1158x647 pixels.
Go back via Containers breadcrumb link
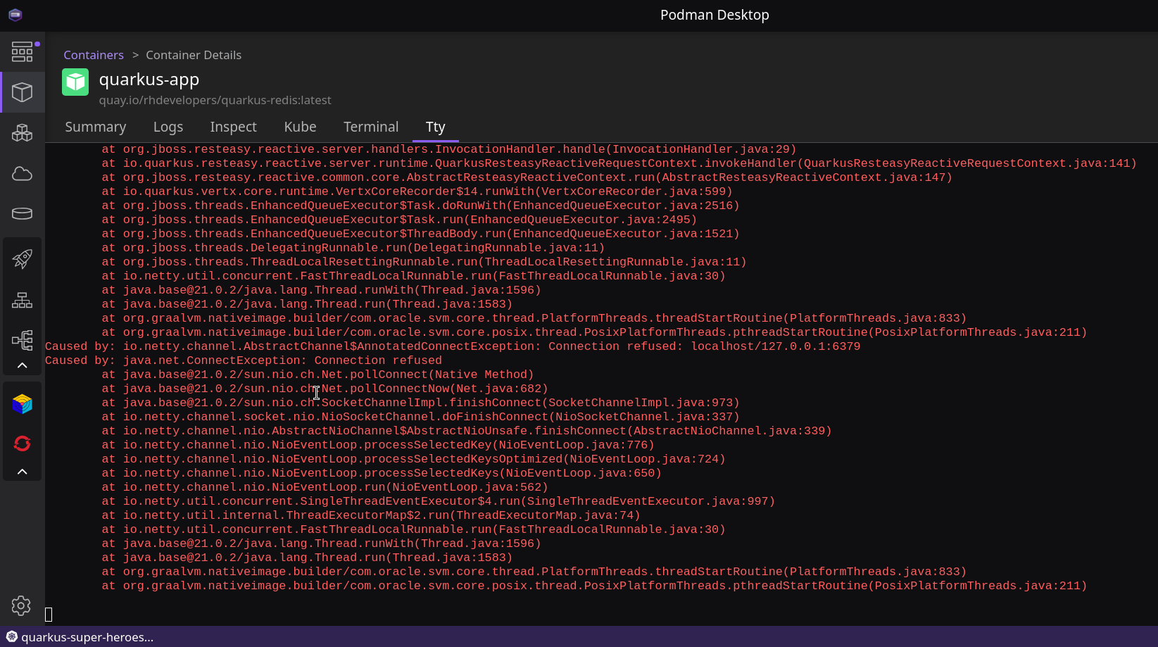pos(94,55)
